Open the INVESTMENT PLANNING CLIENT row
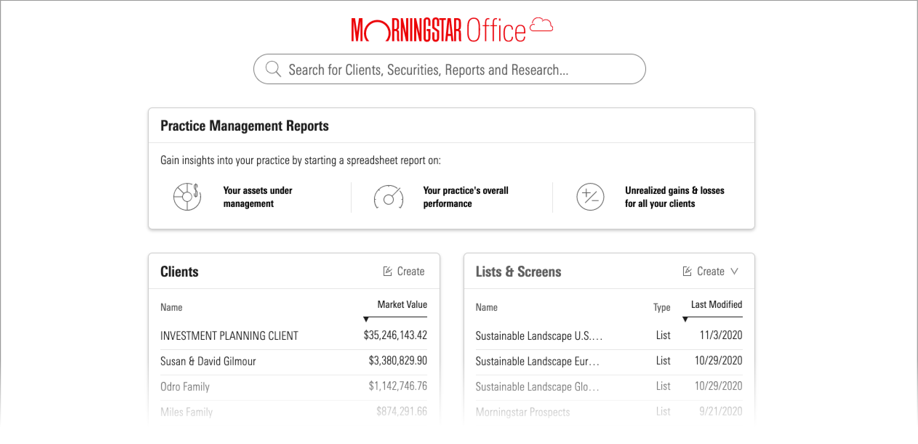The height and width of the screenshot is (444, 918). click(229, 335)
